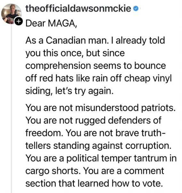Click the word 'freedom.' in second paragraph

tap(44, 133)
